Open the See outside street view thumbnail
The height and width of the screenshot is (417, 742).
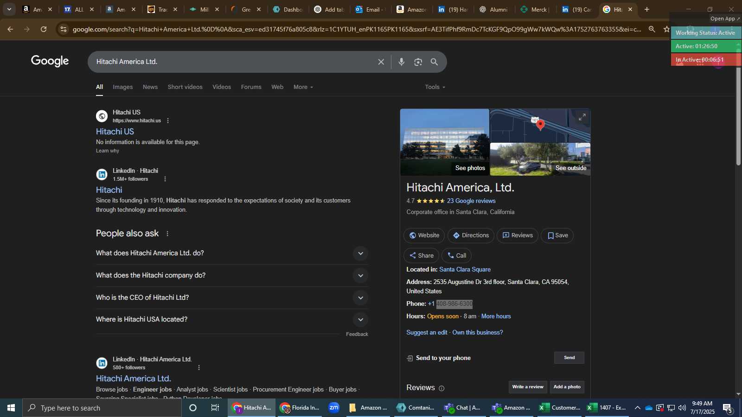point(540,159)
